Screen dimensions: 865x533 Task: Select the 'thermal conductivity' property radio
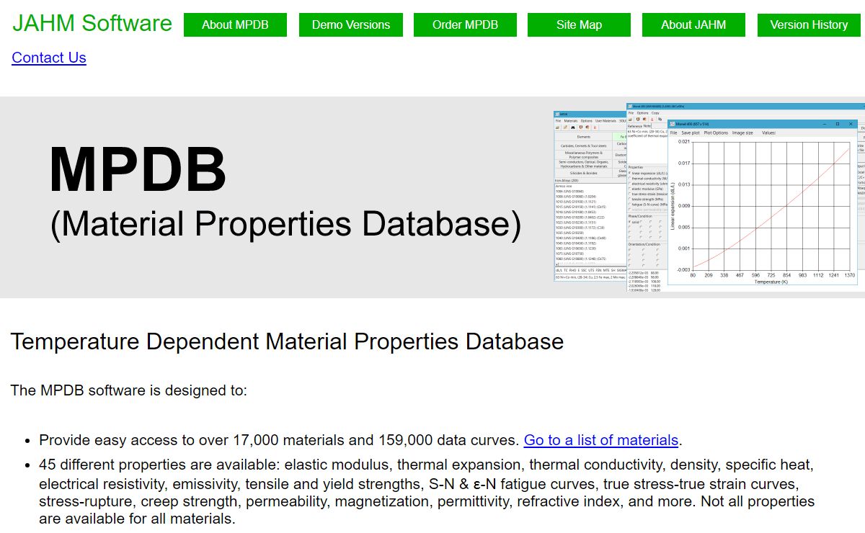(630, 179)
